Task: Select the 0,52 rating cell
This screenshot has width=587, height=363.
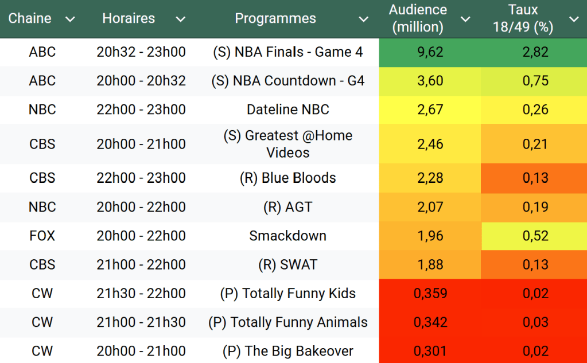Action: tap(535, 236)
